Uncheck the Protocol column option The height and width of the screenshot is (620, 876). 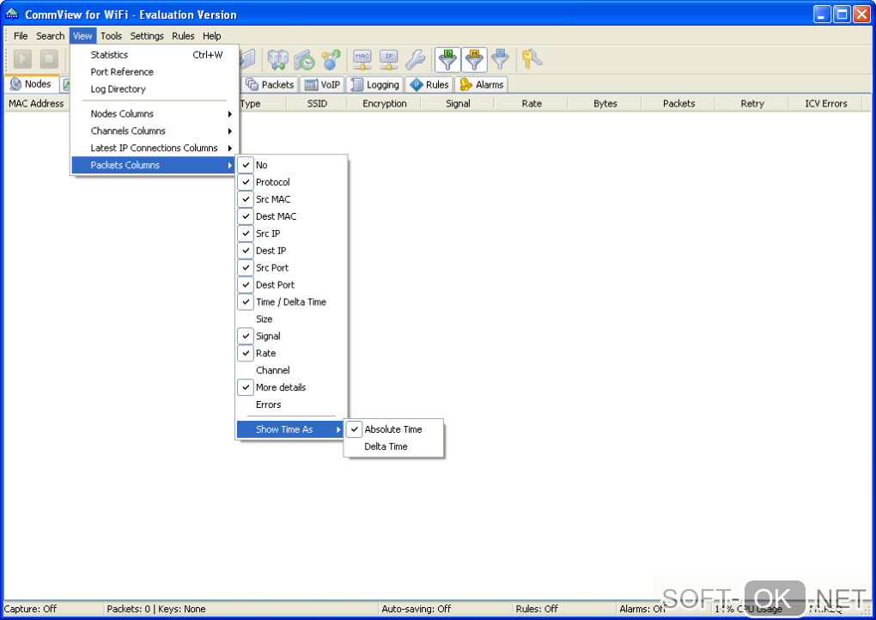[x=291, y=182]
